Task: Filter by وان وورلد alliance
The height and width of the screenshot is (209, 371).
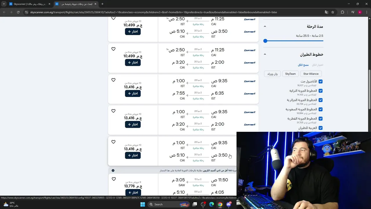Action: click(272, 74)
